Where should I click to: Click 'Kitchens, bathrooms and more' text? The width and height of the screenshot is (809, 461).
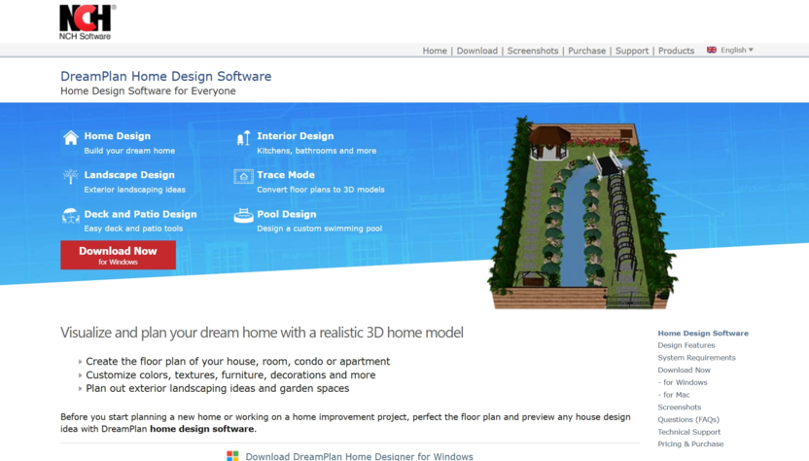point(317,151)
